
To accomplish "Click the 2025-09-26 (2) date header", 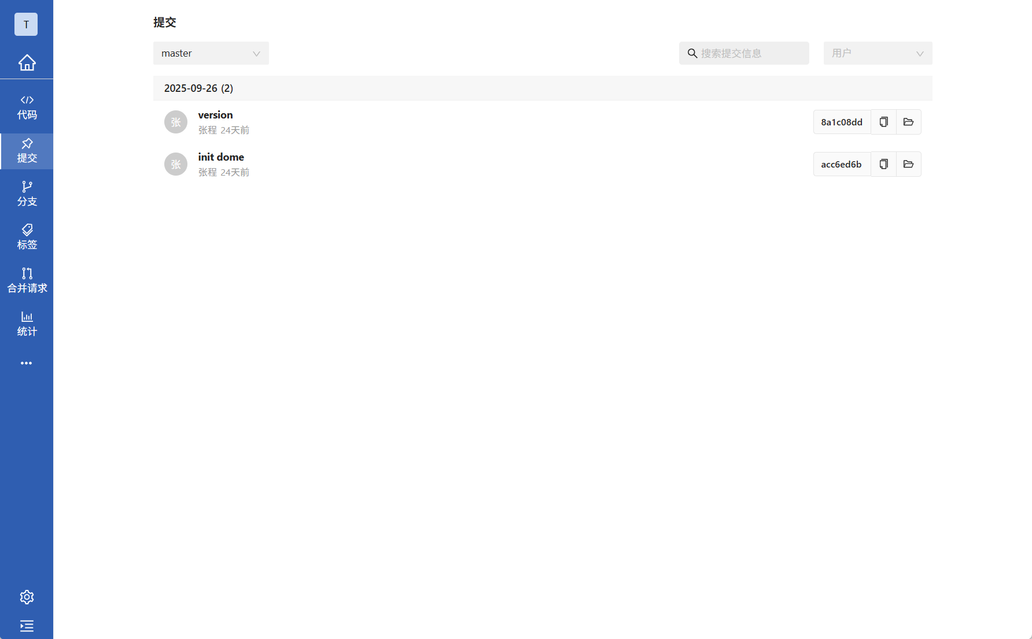I will (x=543, y=88).
